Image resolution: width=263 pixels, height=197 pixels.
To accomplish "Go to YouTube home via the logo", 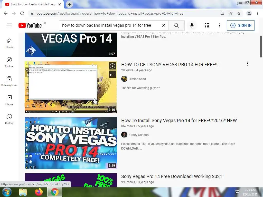I will pyautogui.click(x=30, y=25).
